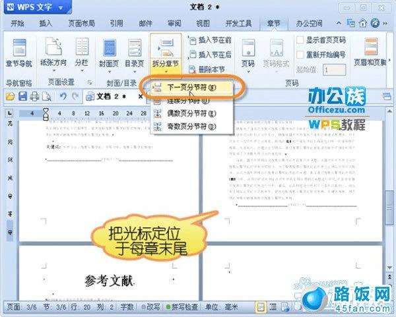Open 页眉和页脚 header and footer
396x317 pixels.
[370, 52]
